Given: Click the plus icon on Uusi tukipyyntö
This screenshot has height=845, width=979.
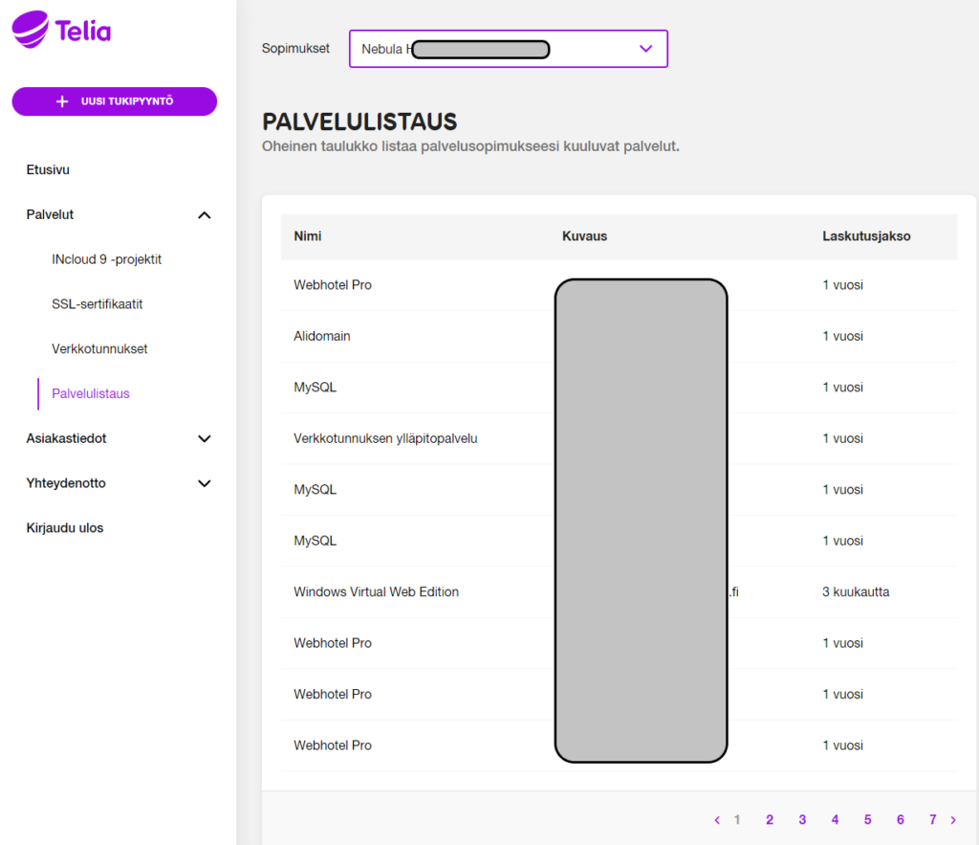Looking at the screenshot, I should pyautogui.click(x=62, y=101).
